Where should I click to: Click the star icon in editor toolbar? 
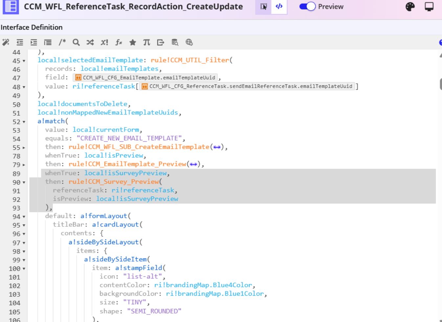133,42
